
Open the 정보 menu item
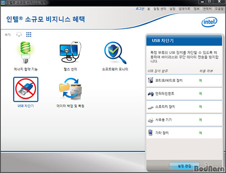tap(197, 9)
